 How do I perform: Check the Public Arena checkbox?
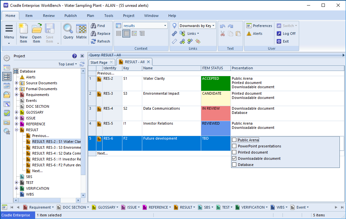coord(234,140)
